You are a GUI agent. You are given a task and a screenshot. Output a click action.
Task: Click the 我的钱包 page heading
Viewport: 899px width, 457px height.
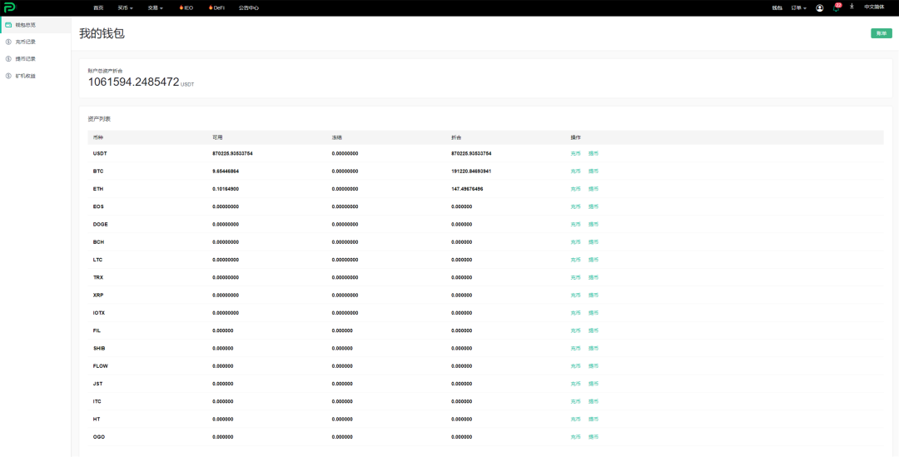tap(102, 33)
